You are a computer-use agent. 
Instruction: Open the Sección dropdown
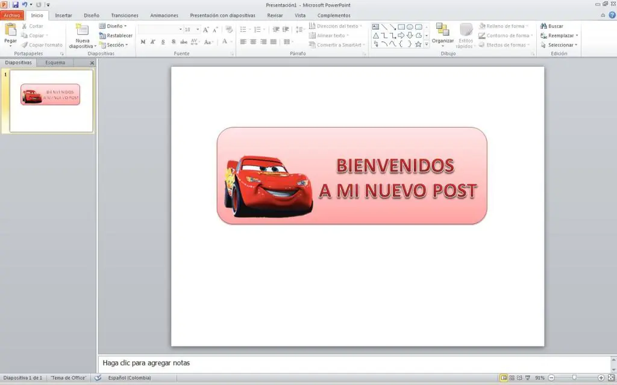(x=114, y=45)
